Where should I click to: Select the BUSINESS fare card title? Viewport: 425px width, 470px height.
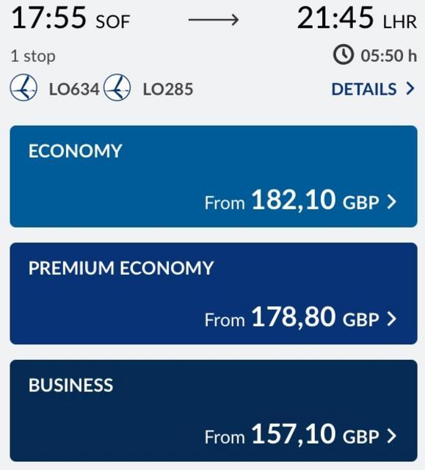(70, 385)
